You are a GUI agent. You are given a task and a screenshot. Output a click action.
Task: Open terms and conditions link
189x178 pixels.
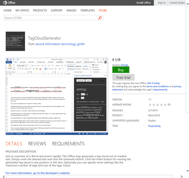158,86
